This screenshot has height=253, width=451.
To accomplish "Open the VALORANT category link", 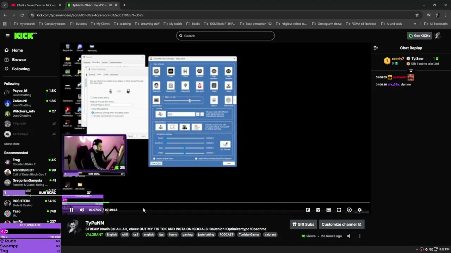I will (94, 234).
